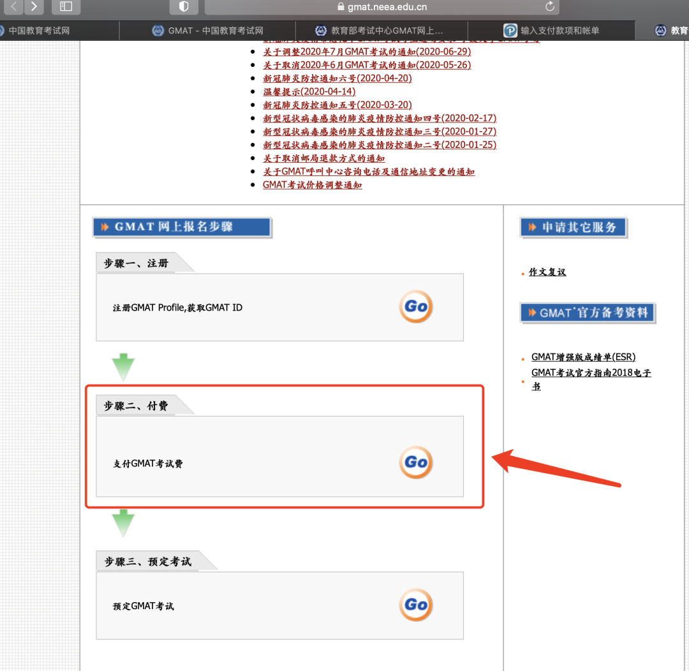The image size is (689, 671).
Task: Click the 申请其它服务 header banner
Action: 574,227
